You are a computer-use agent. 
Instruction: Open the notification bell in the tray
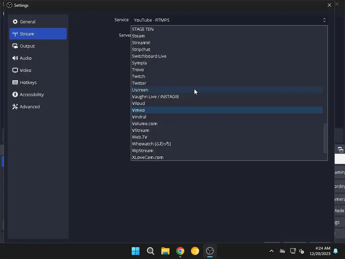[x=336, y=251]
